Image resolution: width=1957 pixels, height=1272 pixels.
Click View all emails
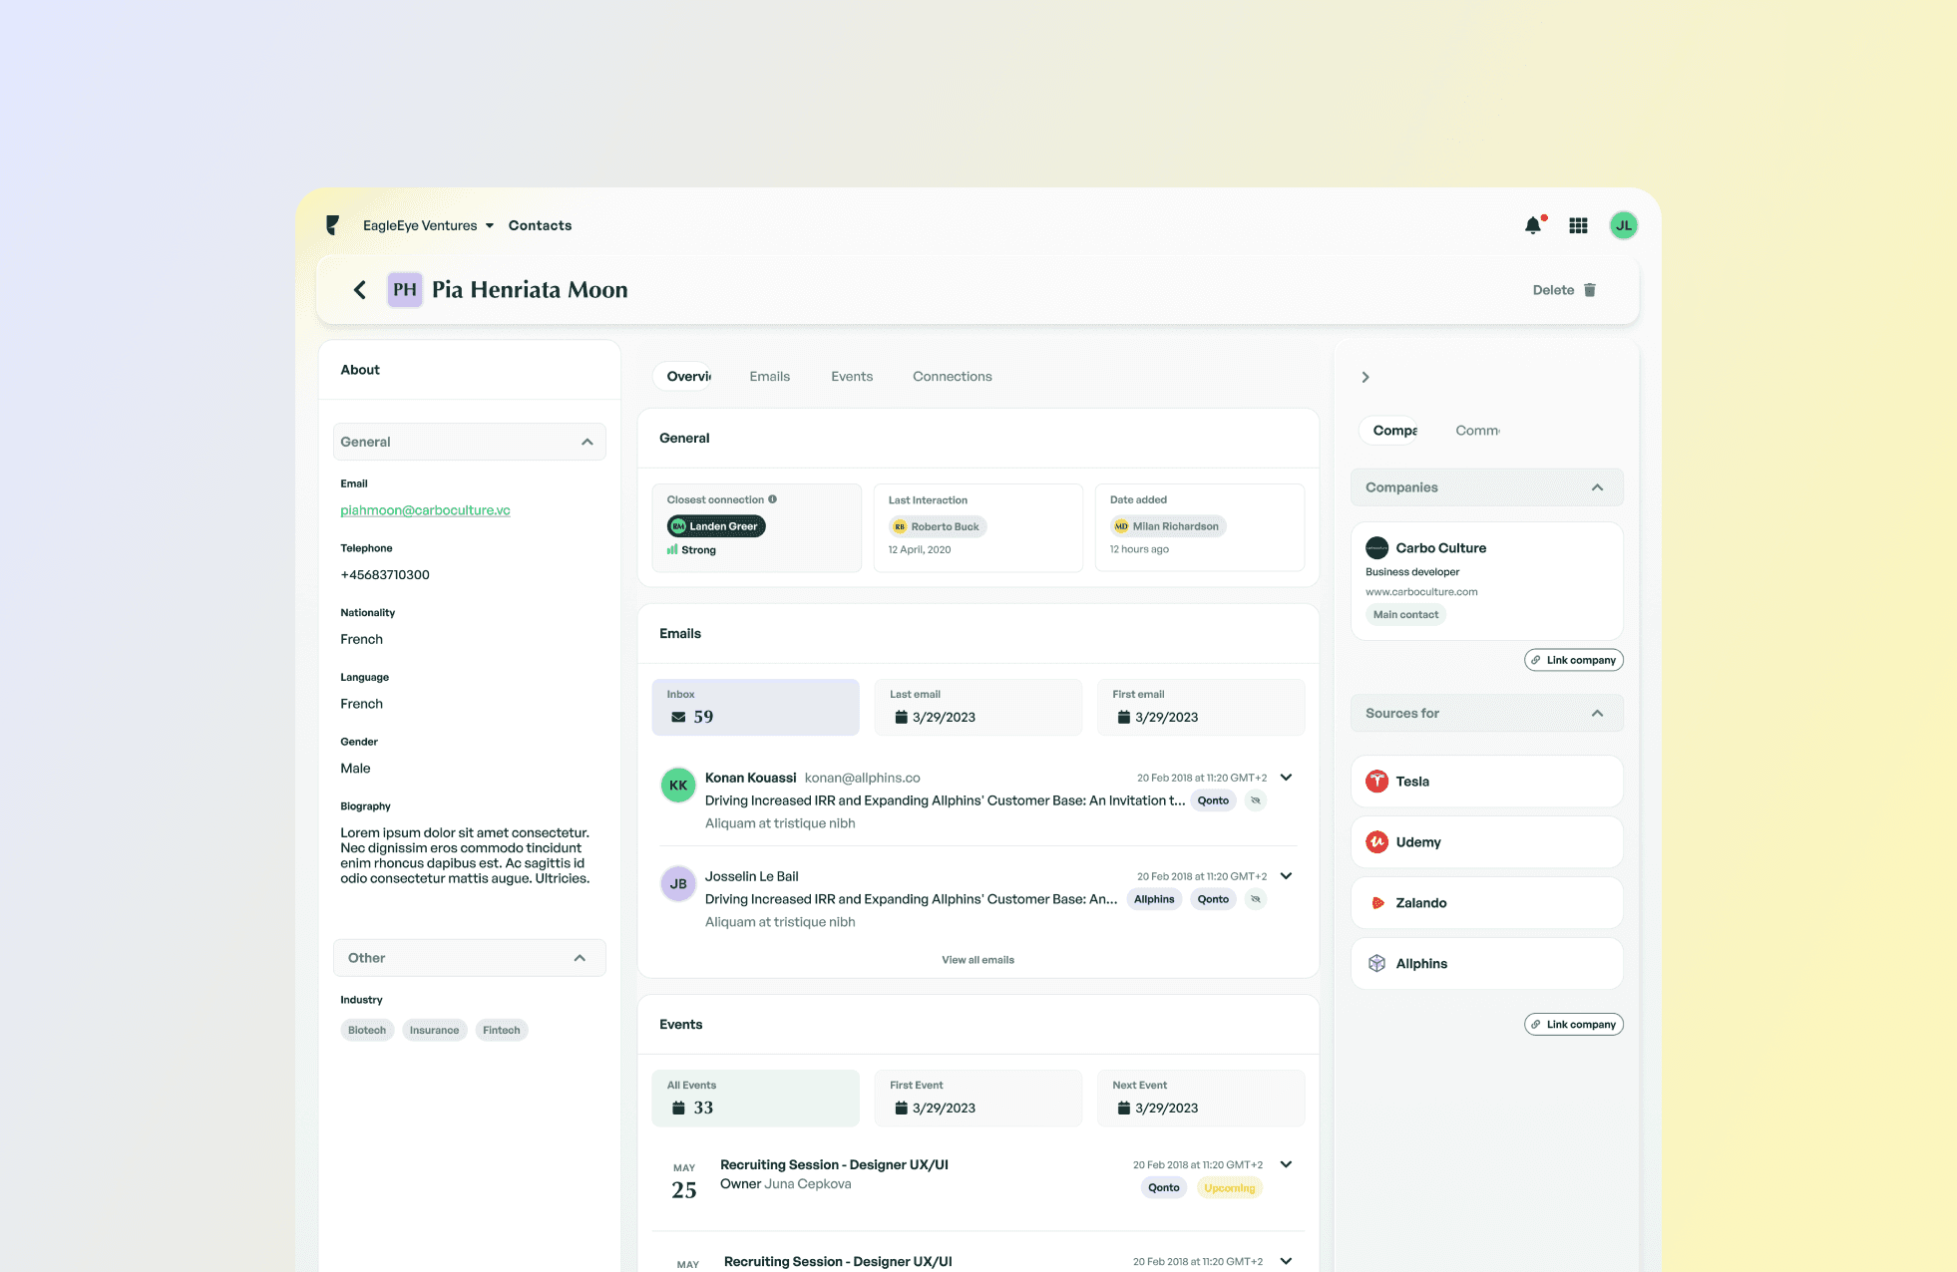978,960
